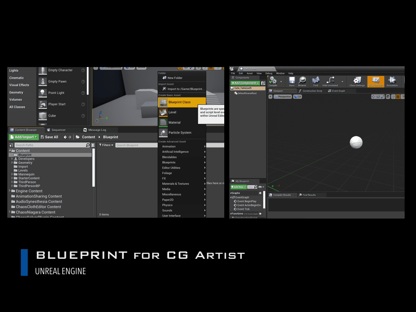This screenshot has width=416, height=312.
Task: Open viewport options dropdown arrow
Action: coord(270,97)
